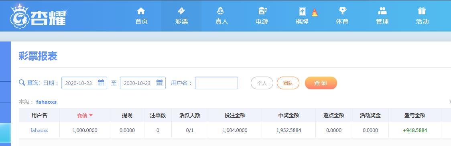
Task: Select the 团队 filter option
Action: click(x=288, y=83)
